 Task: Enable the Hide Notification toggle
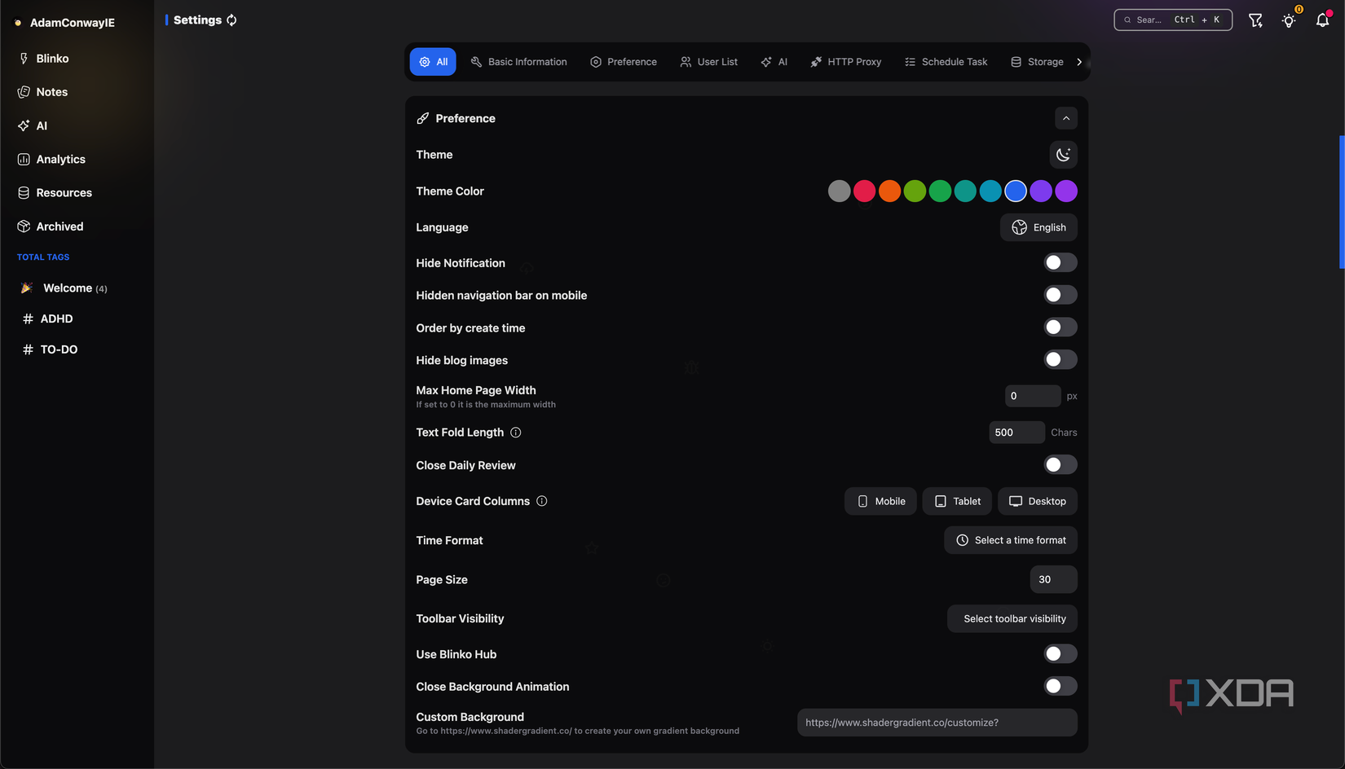pos(1060,261)
